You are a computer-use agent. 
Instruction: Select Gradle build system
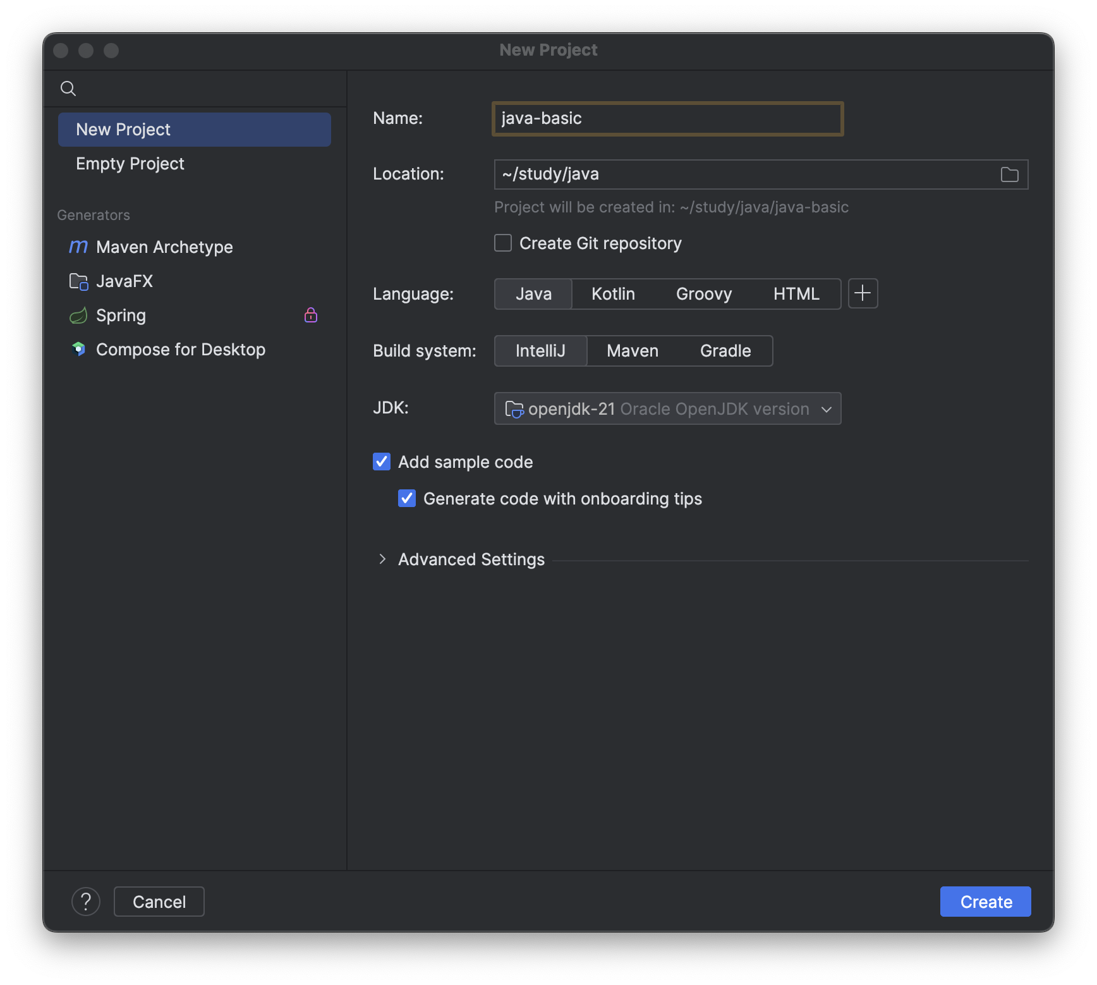coord(725,351)
